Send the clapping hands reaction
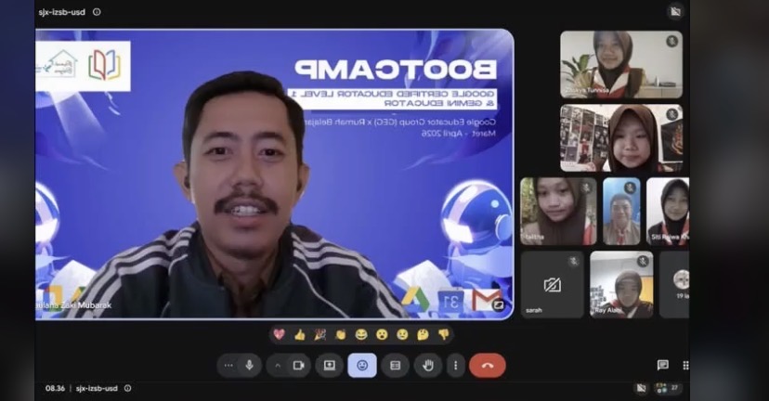 point(341,335)
